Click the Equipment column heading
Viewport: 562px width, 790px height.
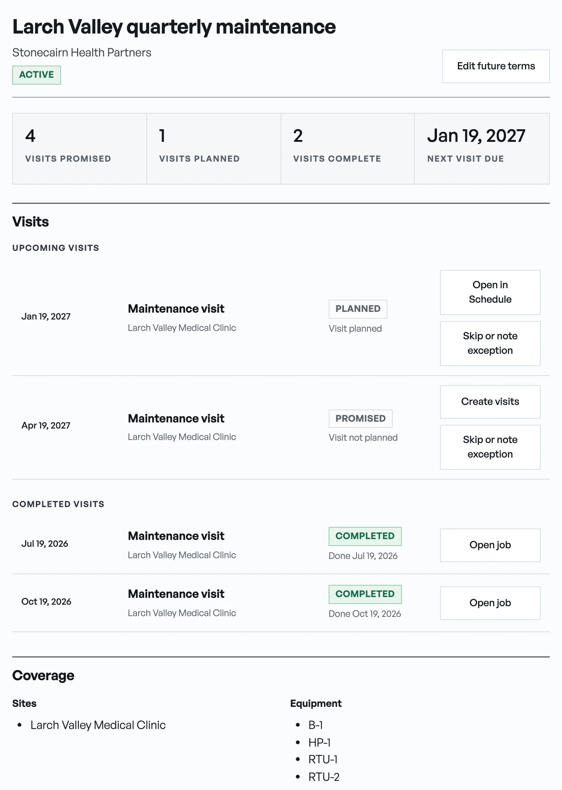click(316, 703)
